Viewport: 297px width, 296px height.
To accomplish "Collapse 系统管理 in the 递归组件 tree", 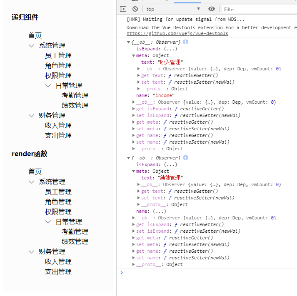I will 31,46.
